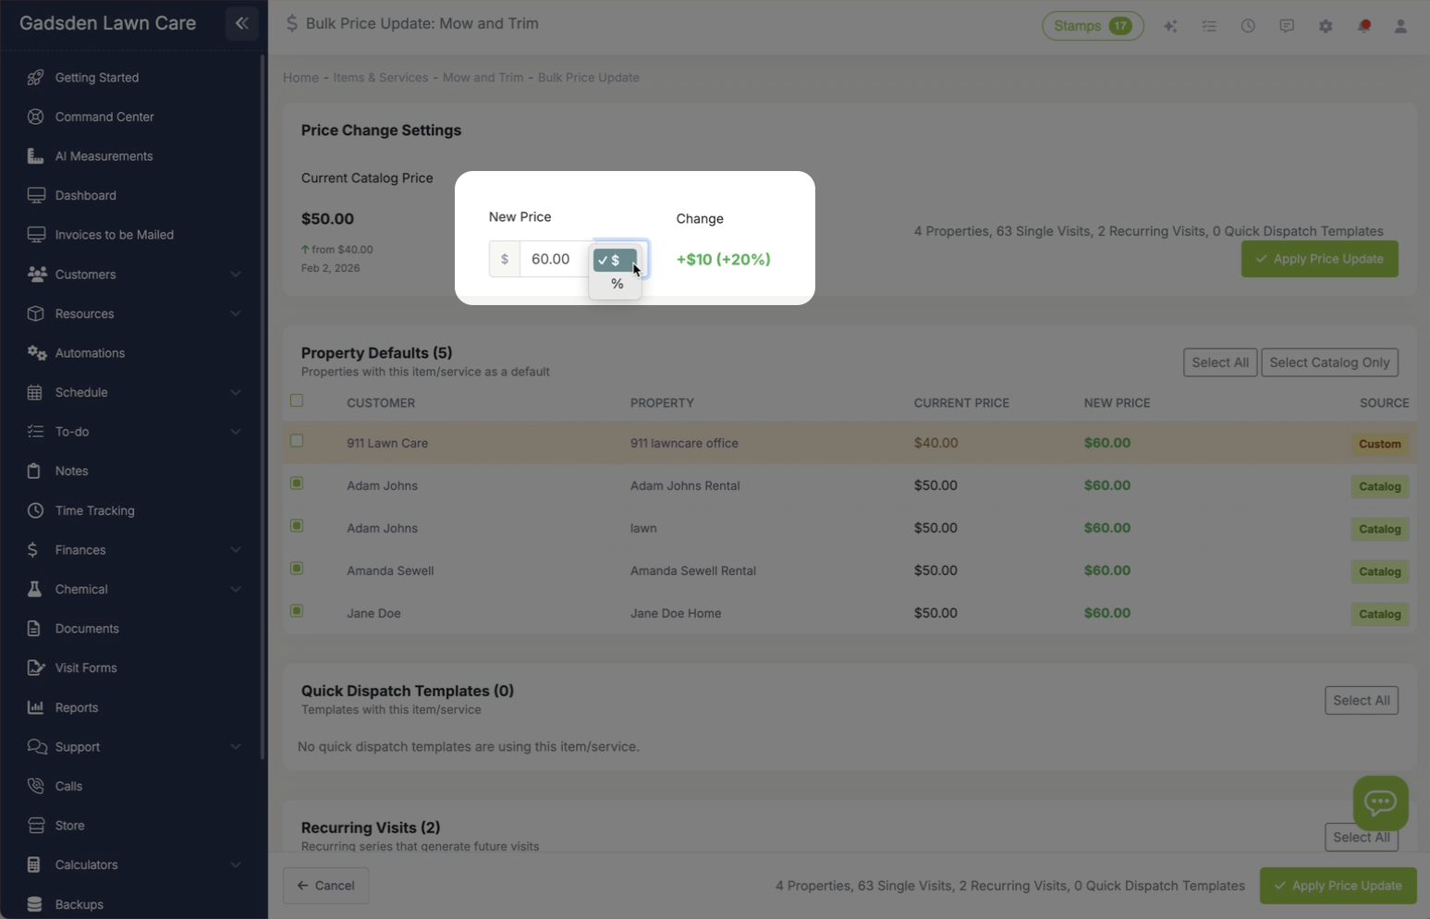Open Reports from the sidebar

tap(76, 707)
